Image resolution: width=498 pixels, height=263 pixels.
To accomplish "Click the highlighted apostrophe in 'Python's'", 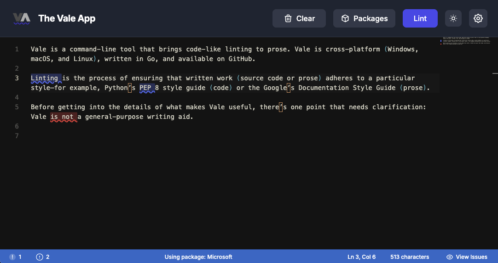I will 130,88.
